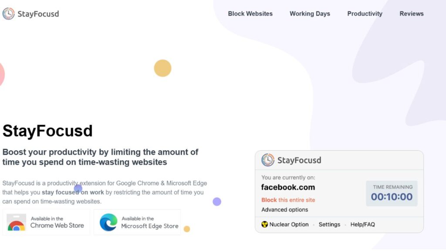Click Block this entire site

point(288,200)
